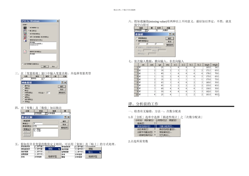
Task: Open the 分析(A) menu
Action: tap(139, 120)
